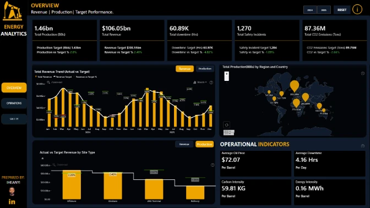Open the info icon at top right

coord(357,9)
